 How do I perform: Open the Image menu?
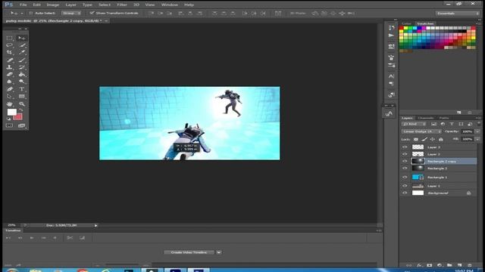pyautogui.click(x=52, y=5)
